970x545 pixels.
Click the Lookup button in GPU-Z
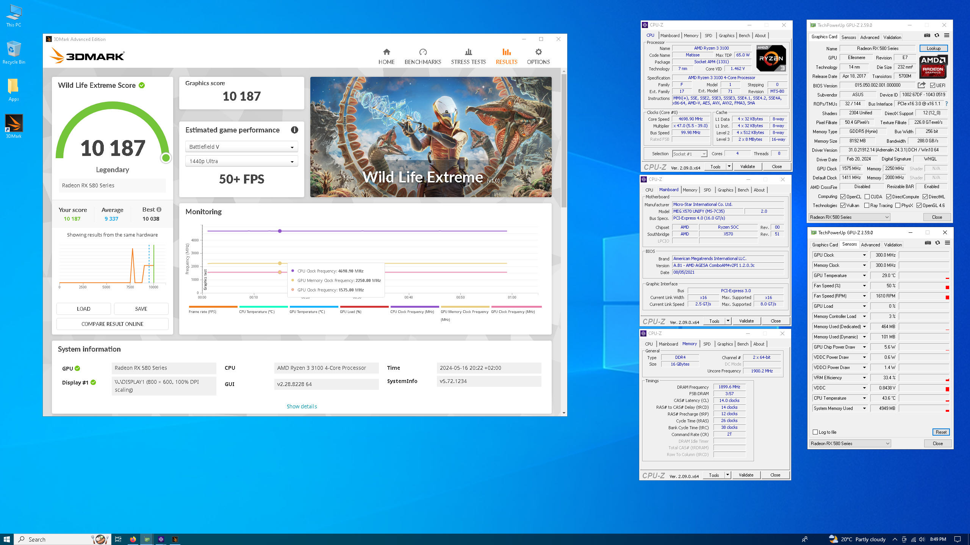(x=934, y=48)
